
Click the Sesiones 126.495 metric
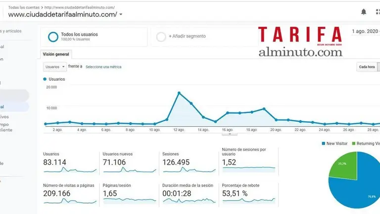[190, 162]
